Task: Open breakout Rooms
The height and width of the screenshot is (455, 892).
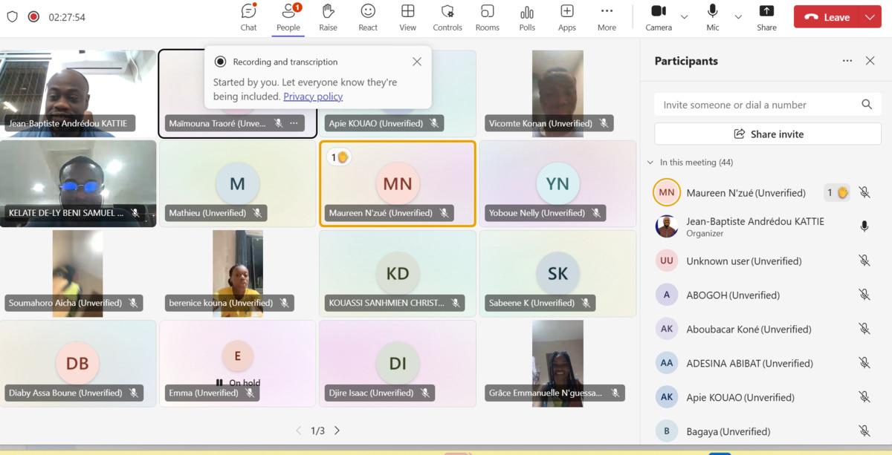Action: coord(488,17)
